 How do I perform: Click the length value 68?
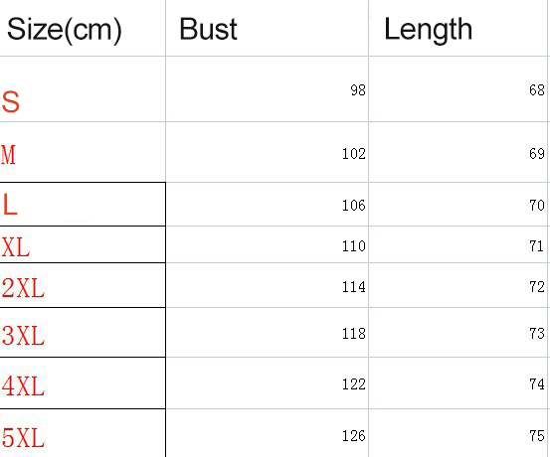pyautogui.click(x=537, y=90)
